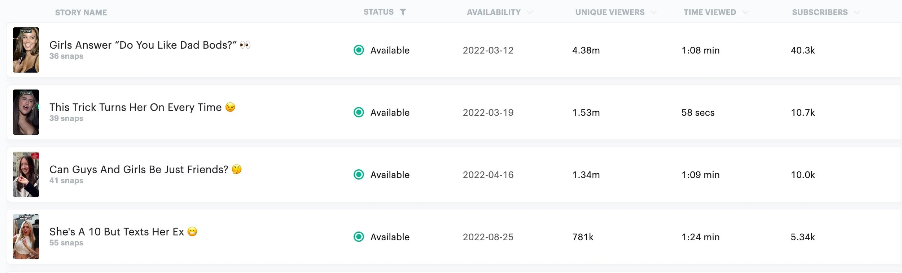This screenshot has height=273, width=902.
Task: Open story Girls Answer Do You Like Dad Bods
Action: pyautogui.click(x=150, y=45)
